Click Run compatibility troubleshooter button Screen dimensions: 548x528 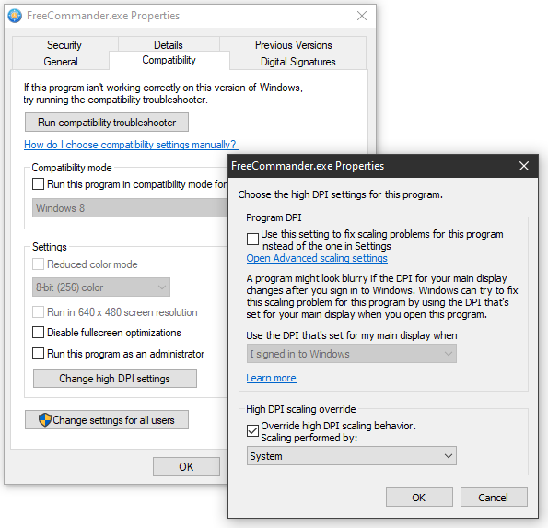(107, 122)
